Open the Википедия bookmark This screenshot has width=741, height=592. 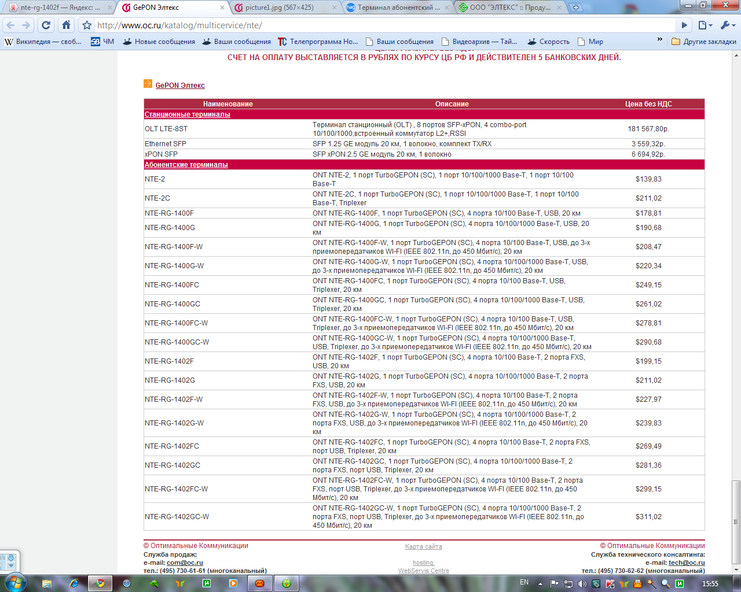point(43,42)
